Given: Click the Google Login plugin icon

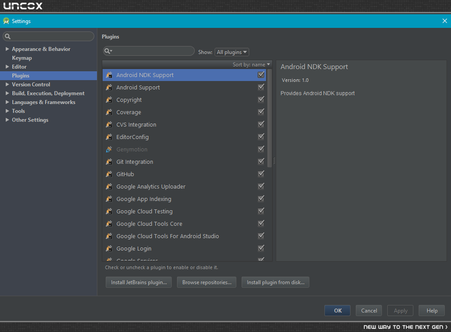Looking at the screenshot, I should (109, 248).
